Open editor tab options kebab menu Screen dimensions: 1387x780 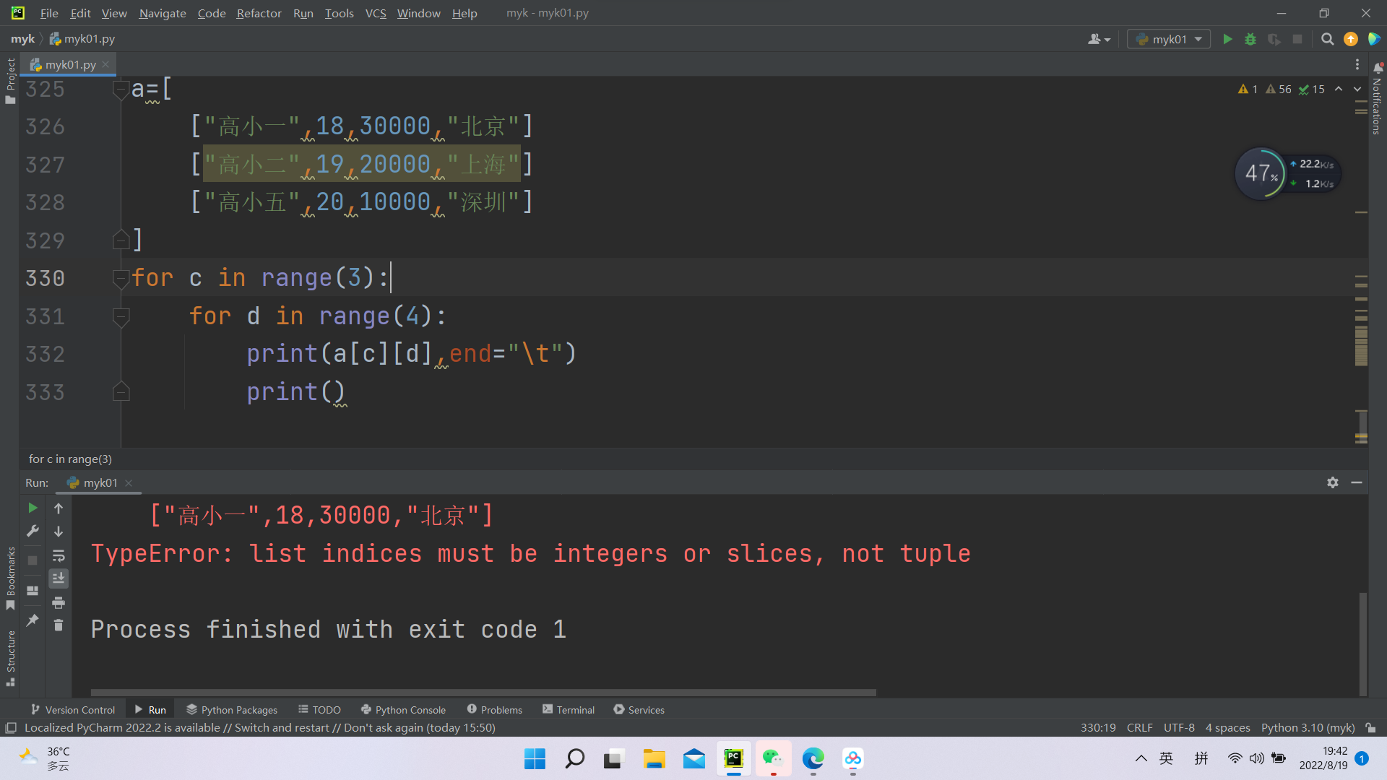pos(1357,64)
